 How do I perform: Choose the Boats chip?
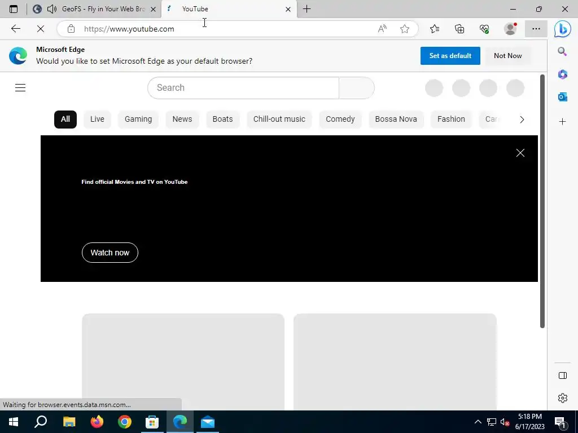coord(222,120)
